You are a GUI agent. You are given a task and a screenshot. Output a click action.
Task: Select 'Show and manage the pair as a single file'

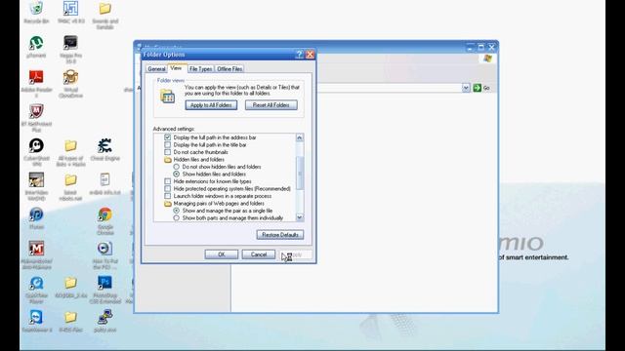[x=176, y=211]
